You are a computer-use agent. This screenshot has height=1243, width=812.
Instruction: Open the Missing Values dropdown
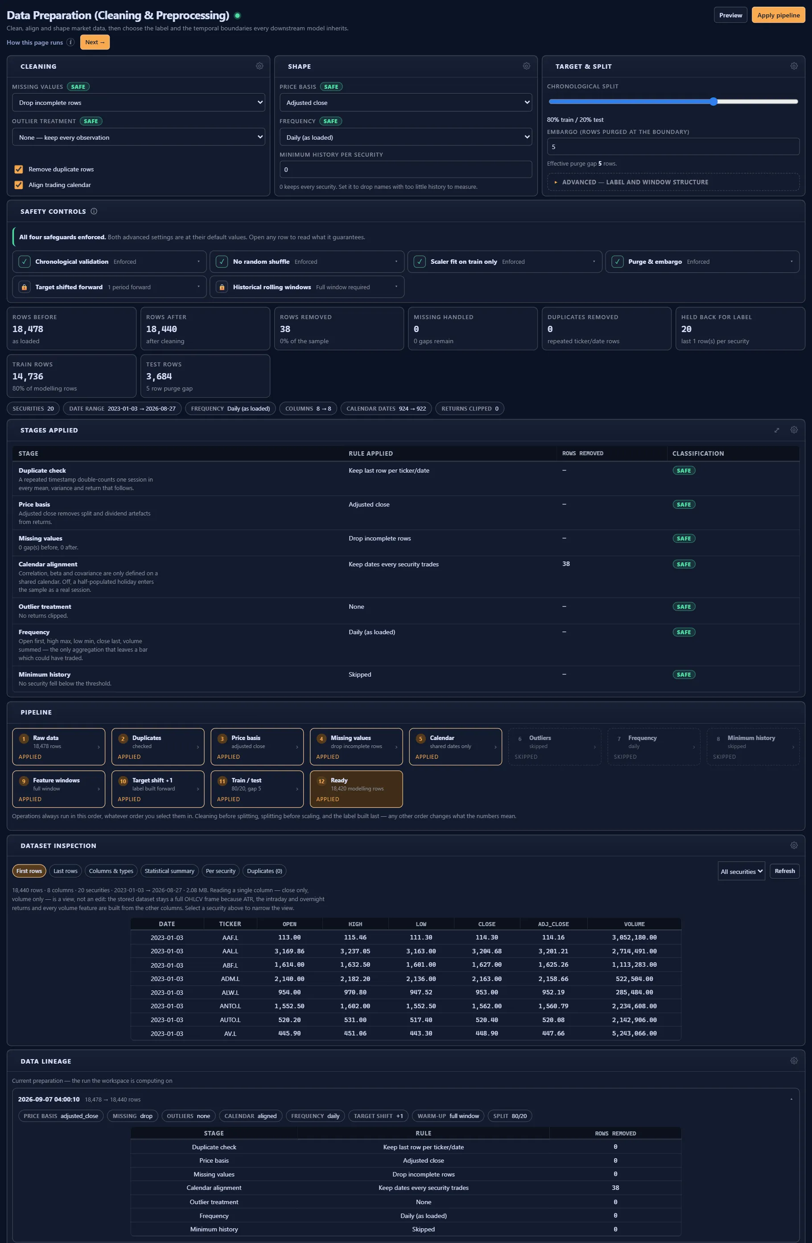click(x=138, y=103)
